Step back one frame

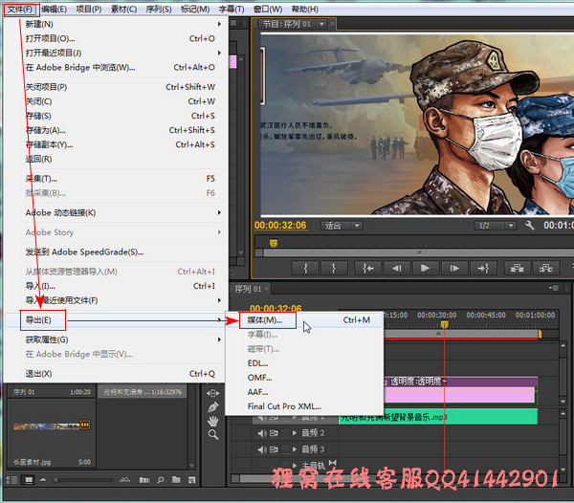(x=397, y=269)
